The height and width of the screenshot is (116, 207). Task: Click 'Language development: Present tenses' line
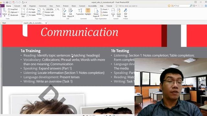pos(51,77)
